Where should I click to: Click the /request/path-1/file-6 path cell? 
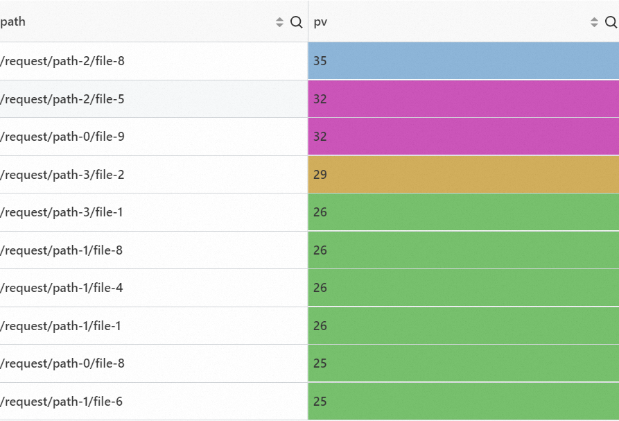coord(62,402)
